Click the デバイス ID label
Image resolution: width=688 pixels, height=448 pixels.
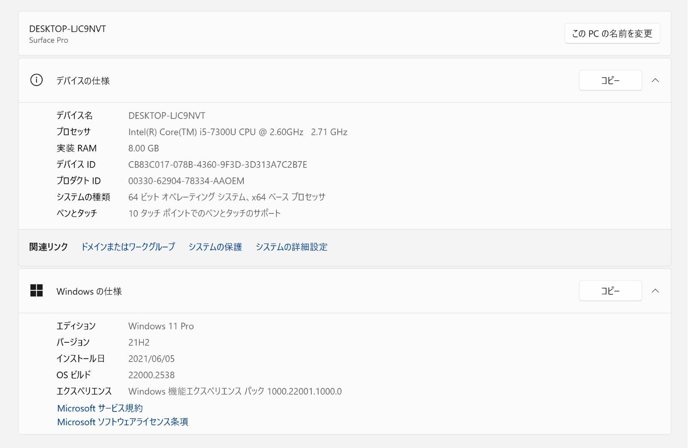click(x=76, y=165)
